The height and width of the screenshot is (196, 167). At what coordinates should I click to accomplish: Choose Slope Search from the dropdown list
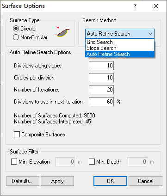(x=120, y=48)
